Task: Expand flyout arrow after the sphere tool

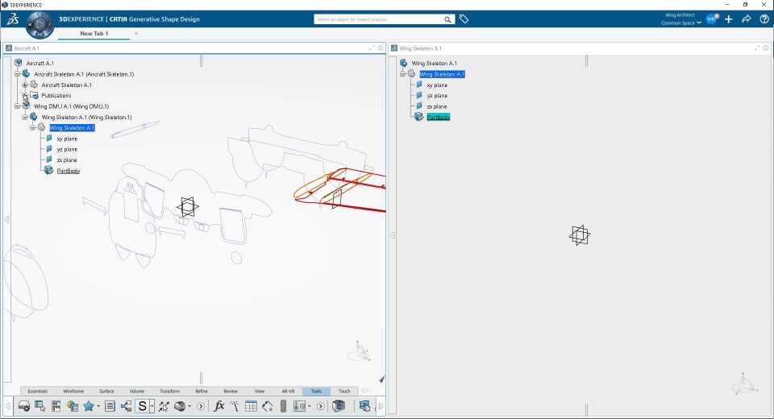Action: click(201, 406)
